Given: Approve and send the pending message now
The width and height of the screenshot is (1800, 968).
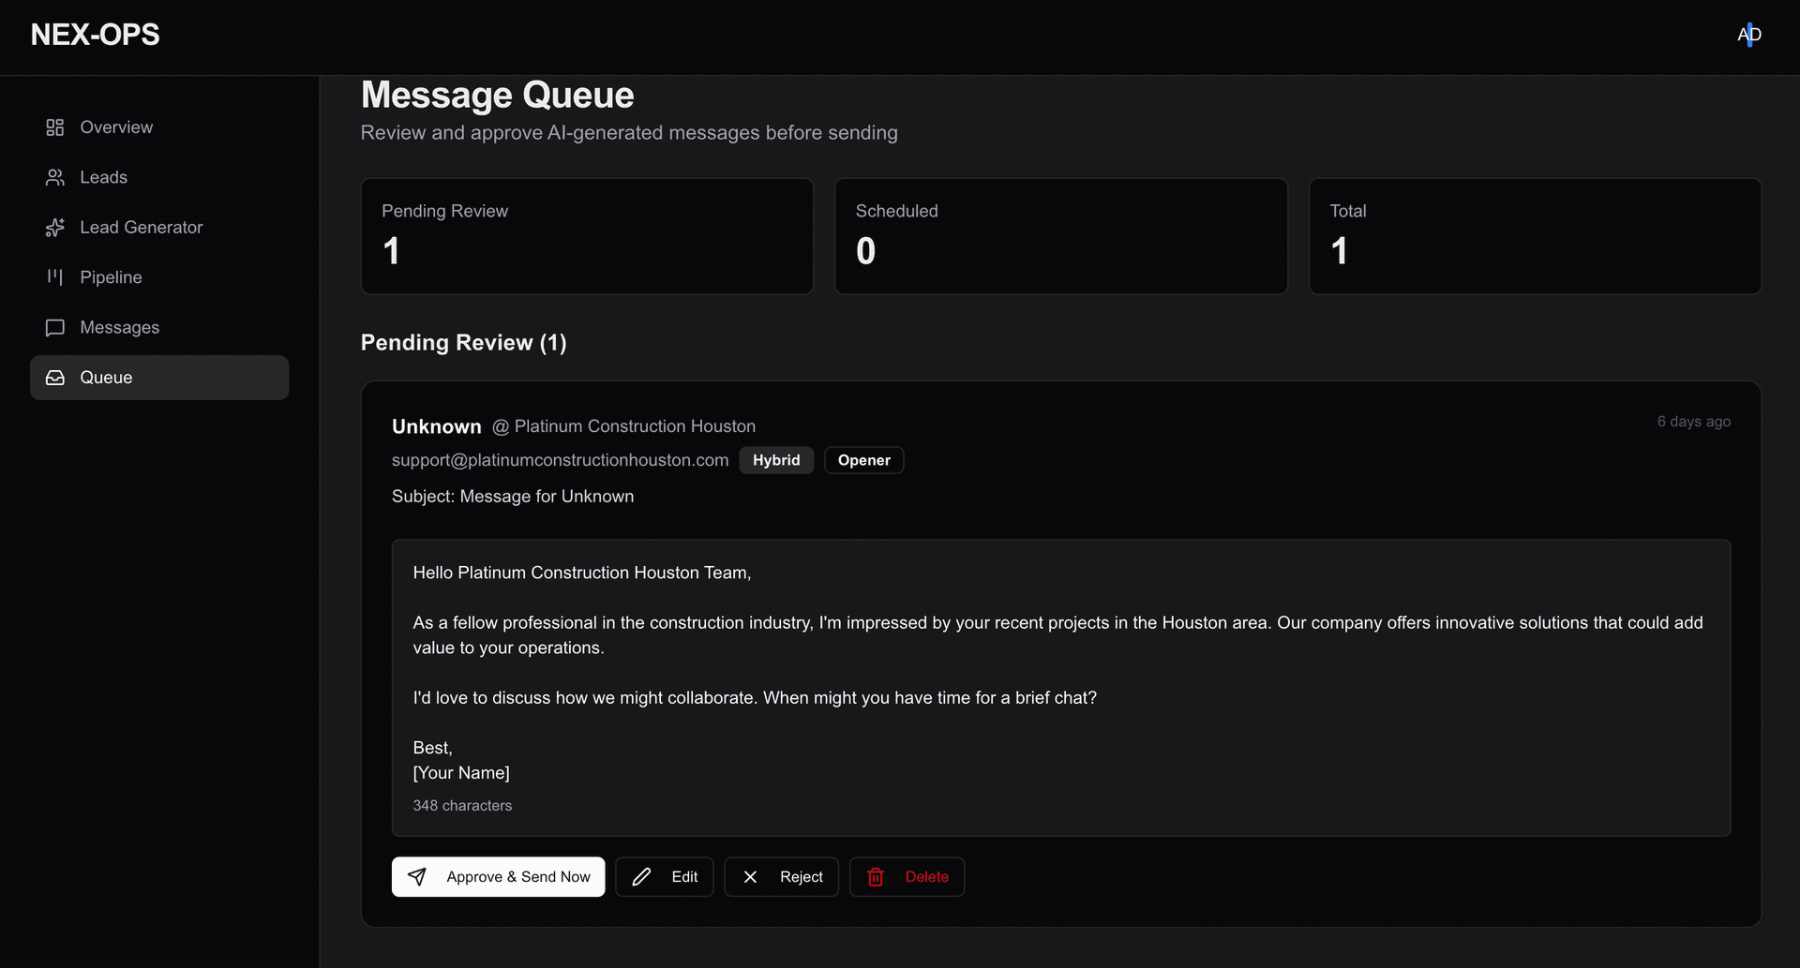Looking at the screenshot, I should pyautogui.click(x=498, y=876).
